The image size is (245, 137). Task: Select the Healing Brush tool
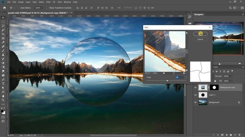[x=3, y=46]
